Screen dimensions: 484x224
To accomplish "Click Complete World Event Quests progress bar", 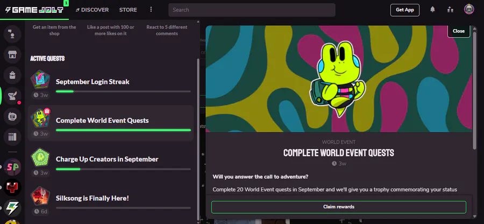I will [123, 130].
